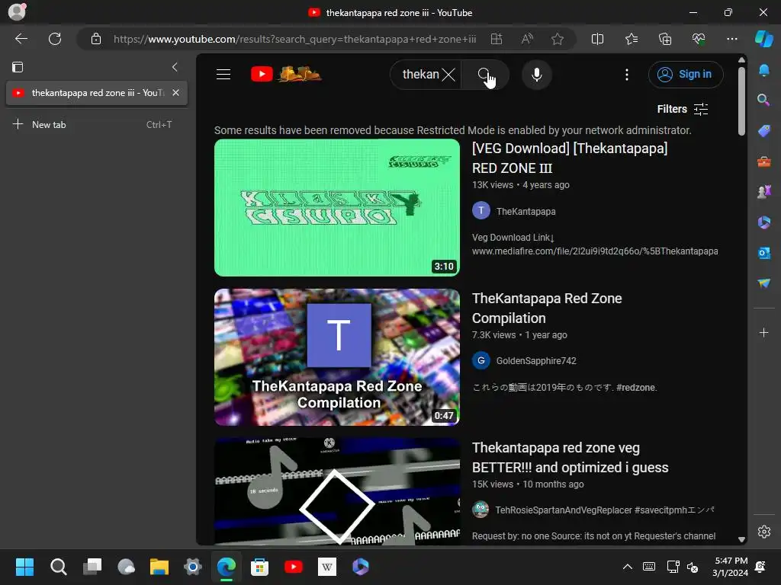The image size is (781, 585).
Task: Open the Favorites list
Action: (x=631, y=39)
